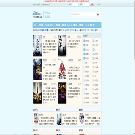The width and height of the screenshot is (135, 135).
Task: Open title link beside the red-robed cover
Action: coord(70,60)
